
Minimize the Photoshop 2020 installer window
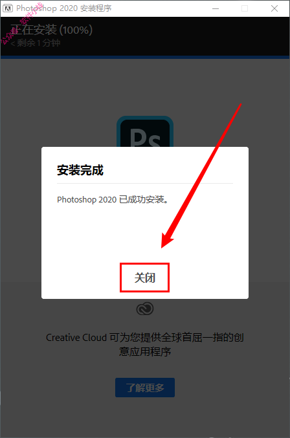(x=216, y=8)
